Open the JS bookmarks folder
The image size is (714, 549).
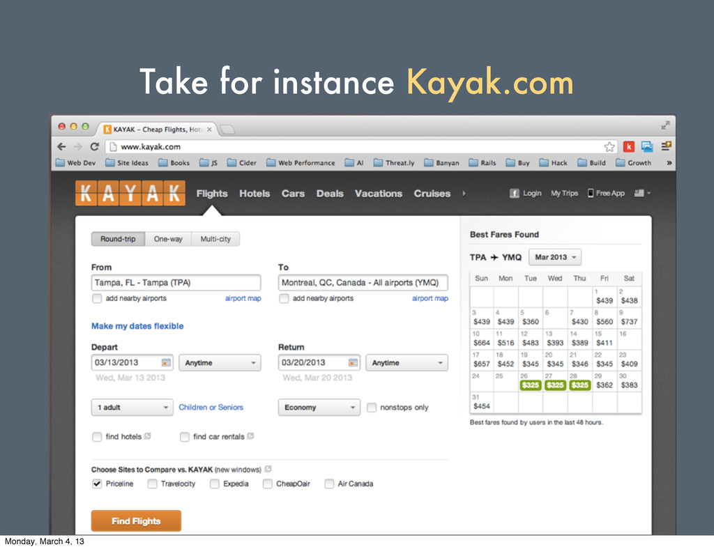pos(208,163)
